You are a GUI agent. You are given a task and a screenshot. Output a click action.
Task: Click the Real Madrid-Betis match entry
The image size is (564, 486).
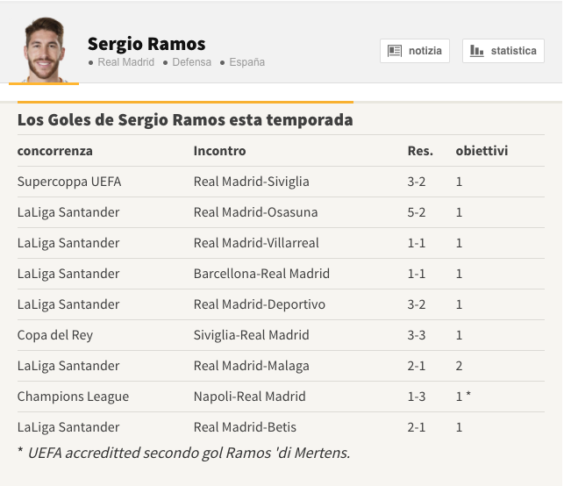pos(245,427)
